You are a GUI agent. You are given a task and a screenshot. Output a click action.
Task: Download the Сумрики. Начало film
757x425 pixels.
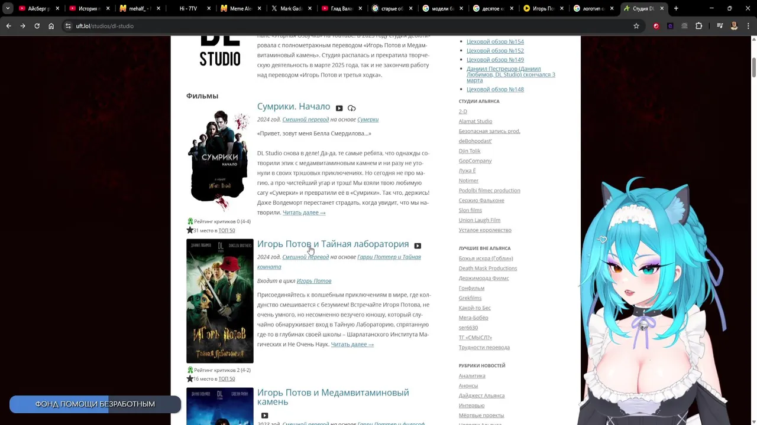[351, 108]
